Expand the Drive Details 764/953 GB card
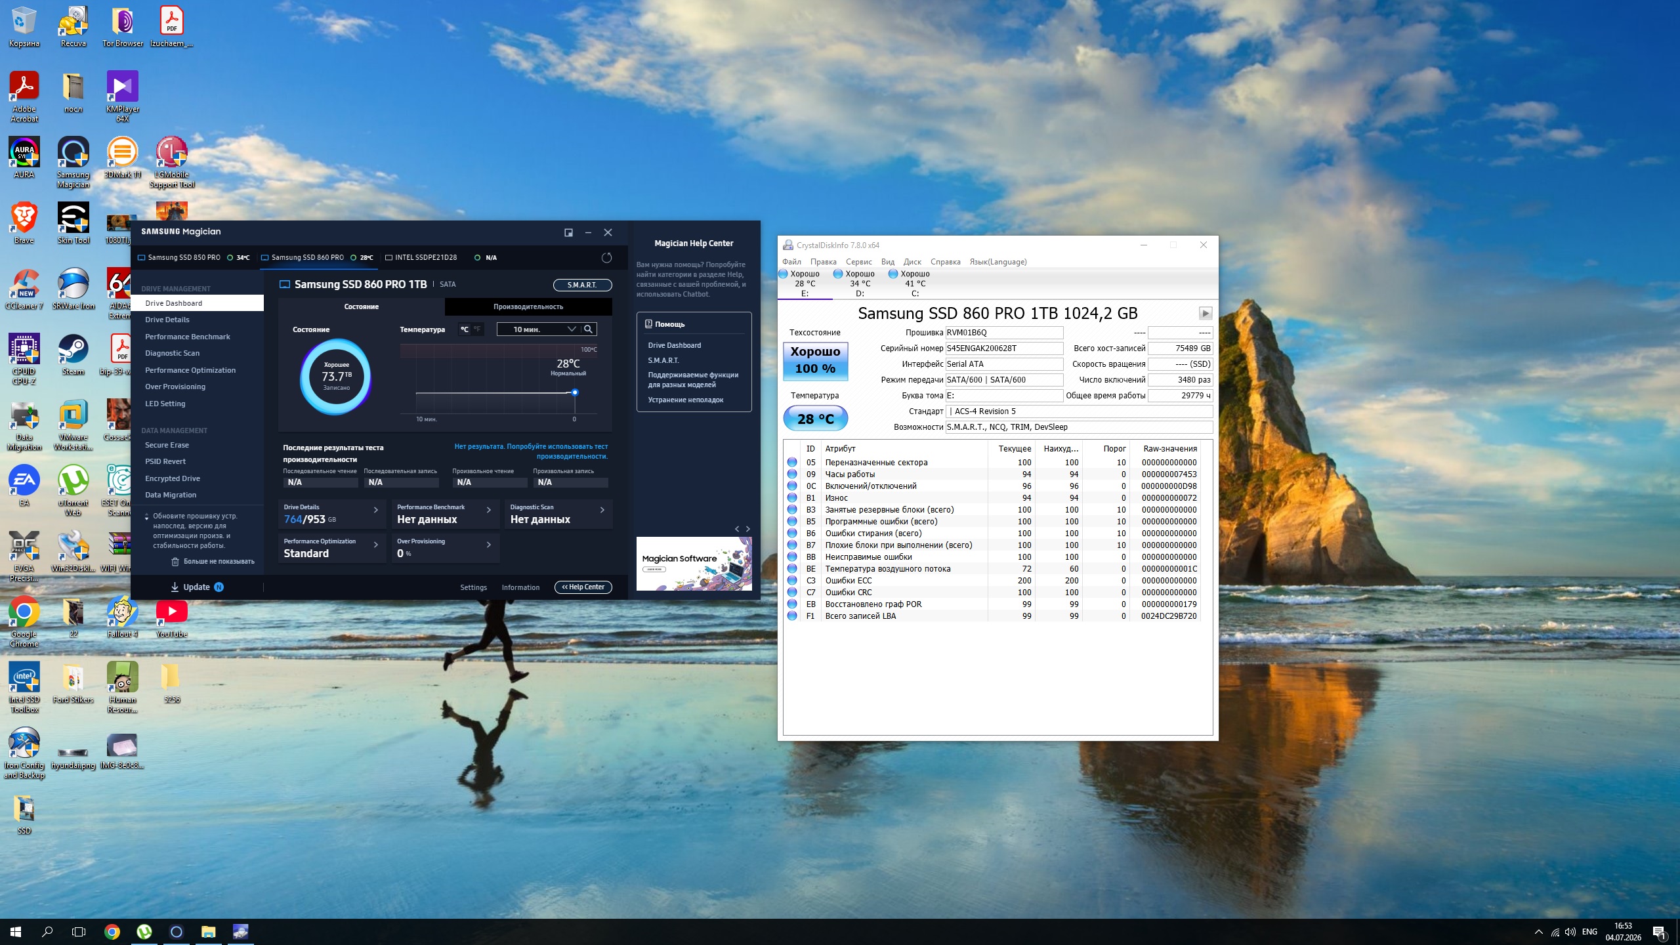The height and width of the screenshot is (945, 1680). tap(332, 514)
